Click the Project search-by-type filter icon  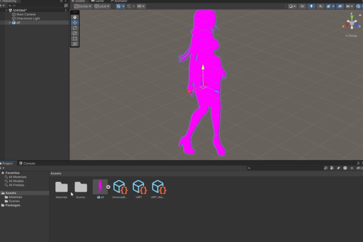(x=332, y=168)
